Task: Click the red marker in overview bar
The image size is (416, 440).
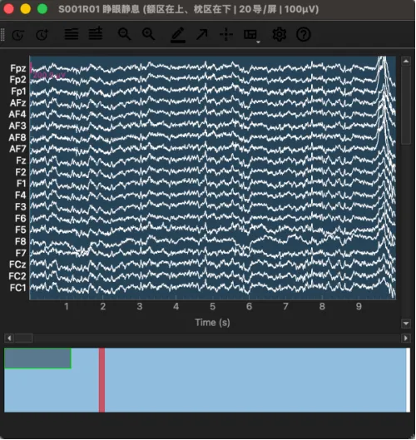Action: (x=102, y=380)
